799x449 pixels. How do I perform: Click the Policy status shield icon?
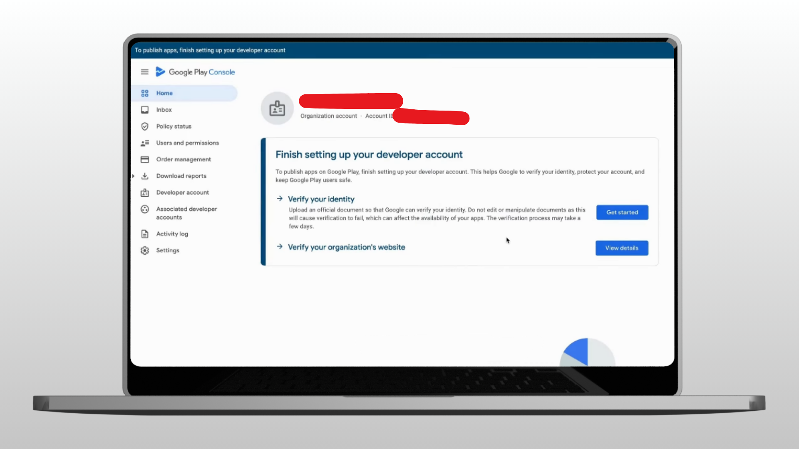(x=144, y=126)
